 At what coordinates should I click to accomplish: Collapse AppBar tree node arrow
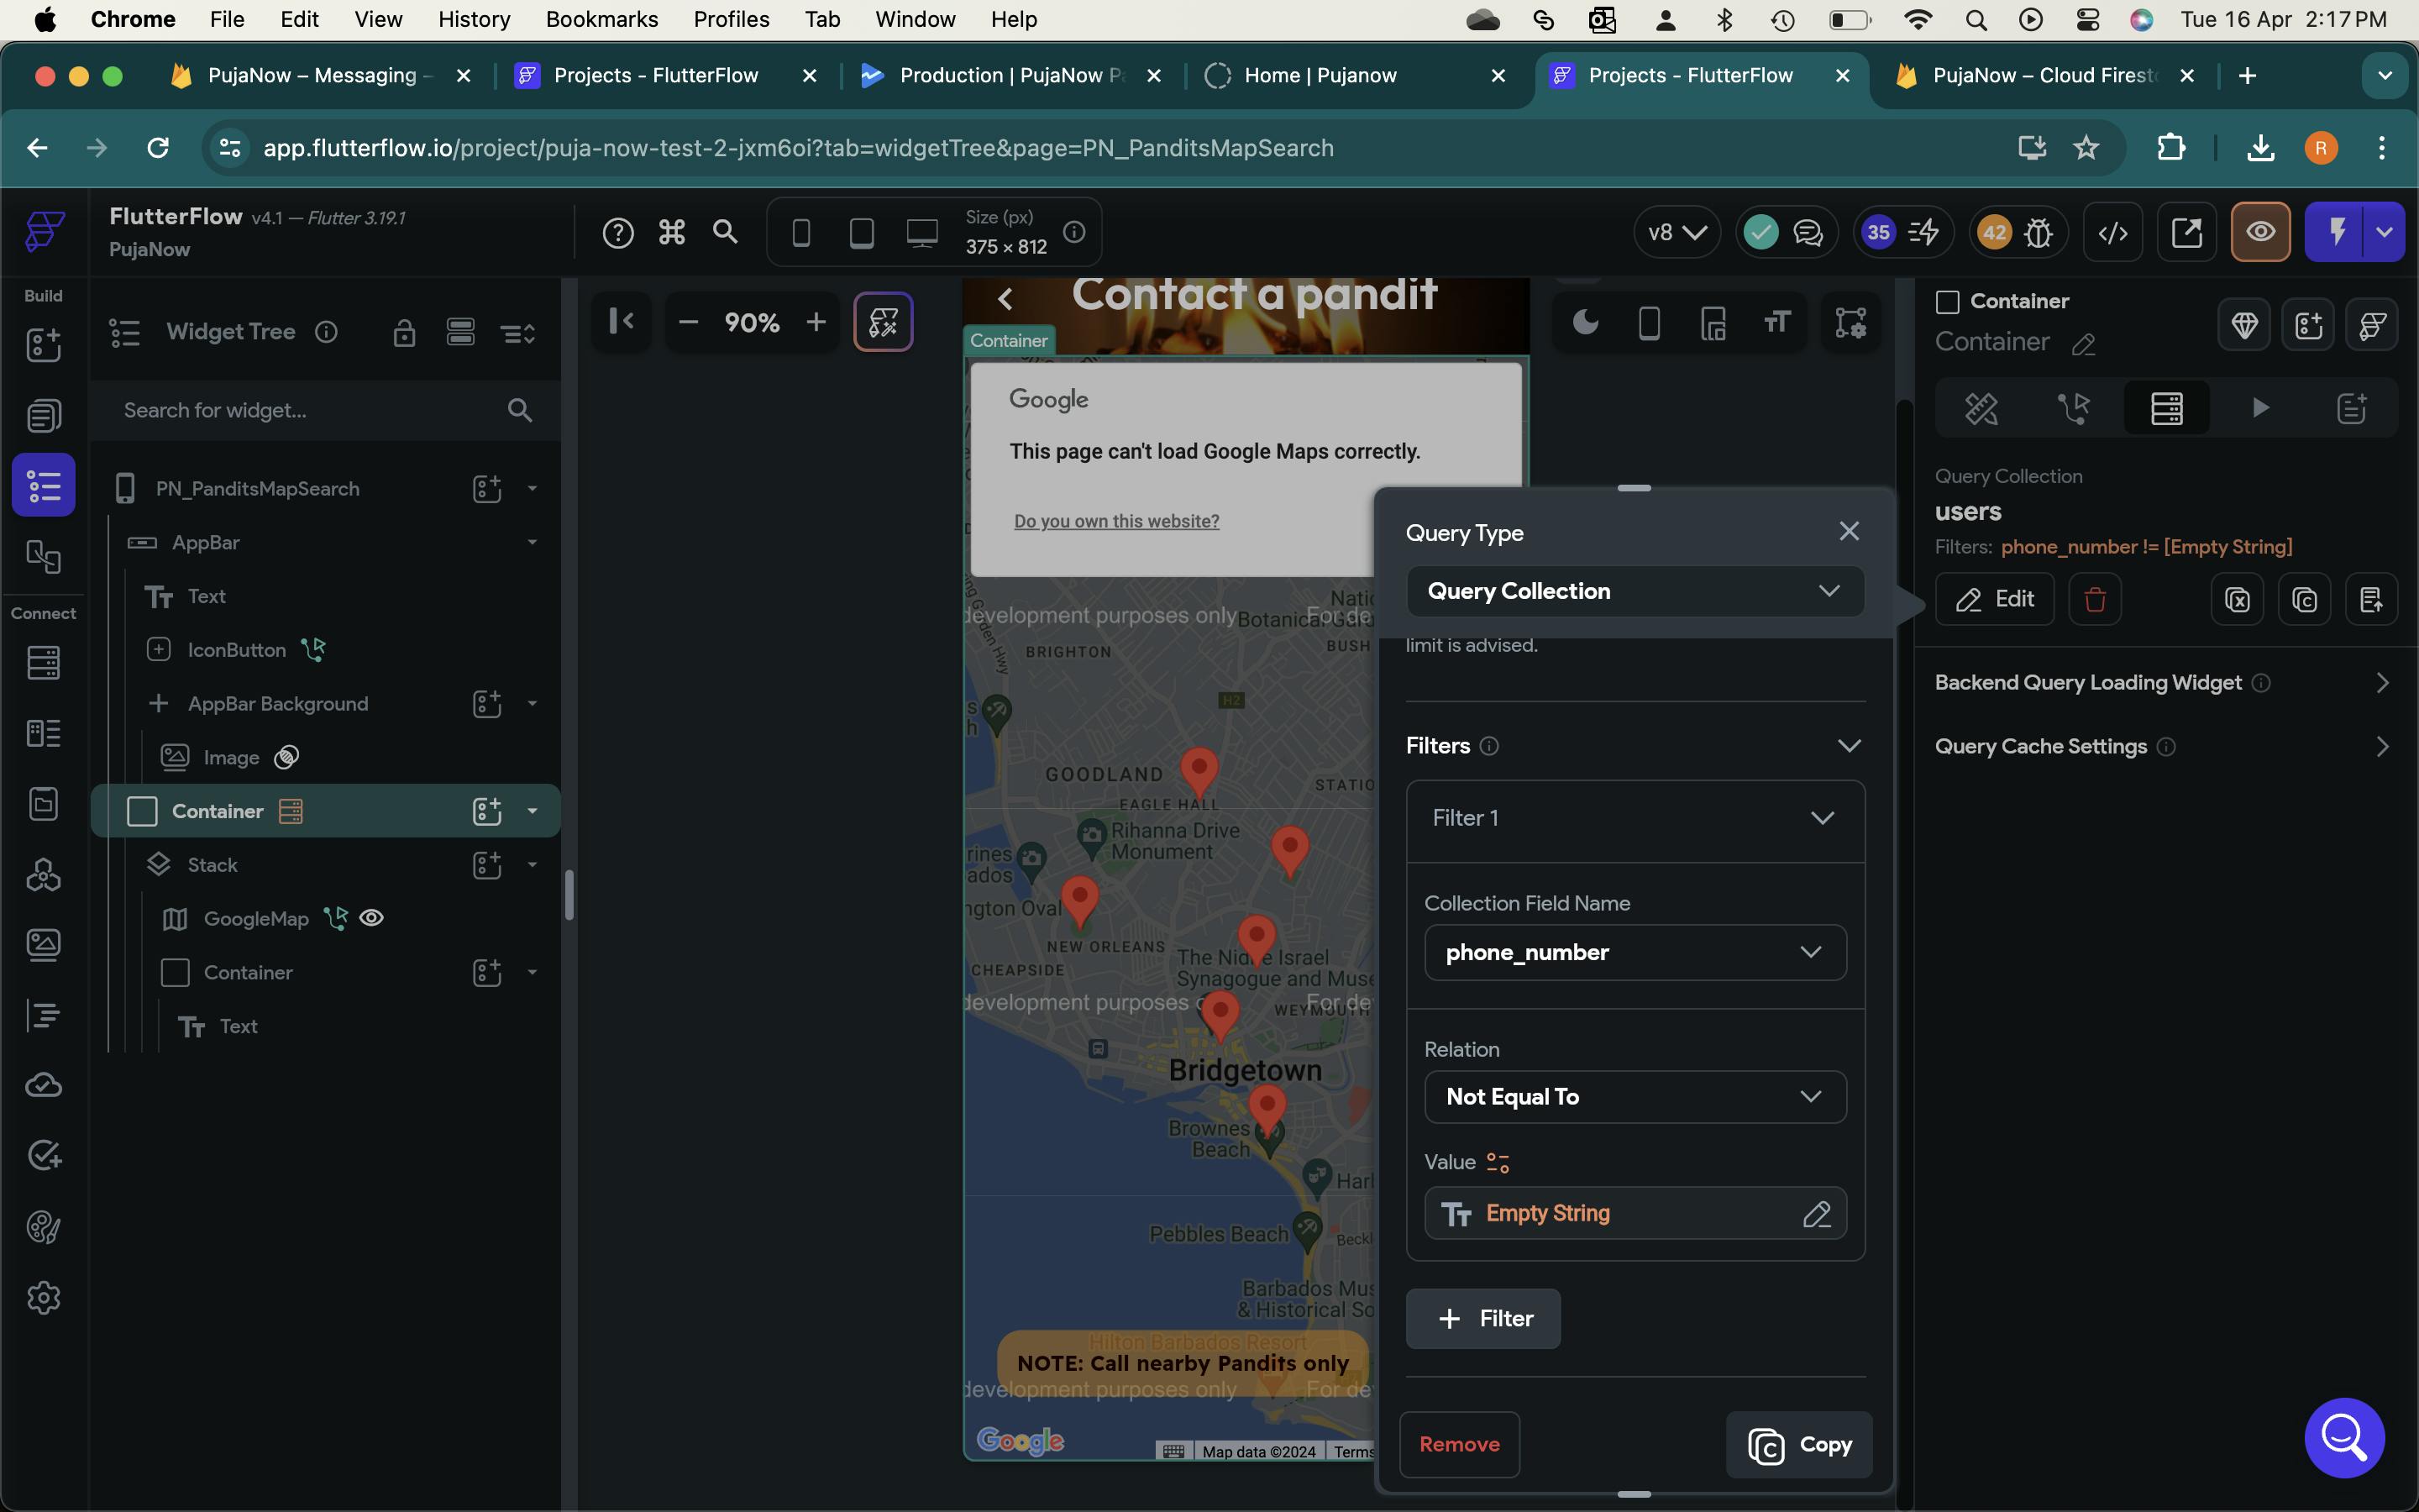coord(532,542)
